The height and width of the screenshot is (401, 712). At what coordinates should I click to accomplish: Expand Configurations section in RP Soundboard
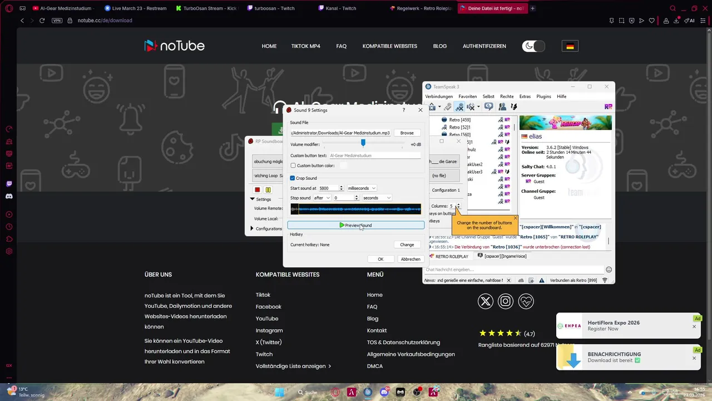[x=252, y=229]
